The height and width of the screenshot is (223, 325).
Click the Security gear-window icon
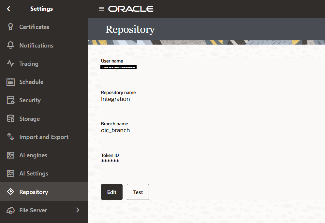point(10,100)
